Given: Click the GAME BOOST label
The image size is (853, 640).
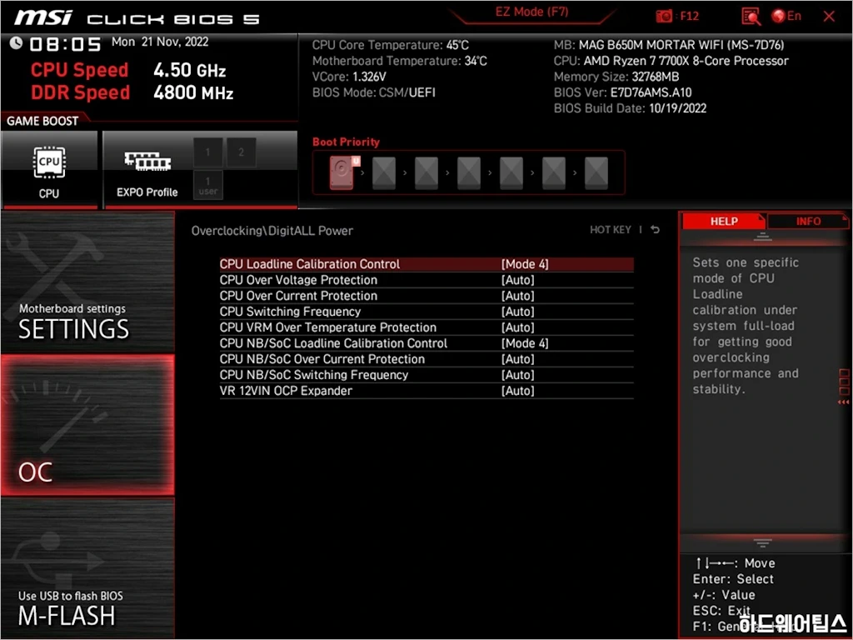Looking at the screenshot, I should pos(42,121).
